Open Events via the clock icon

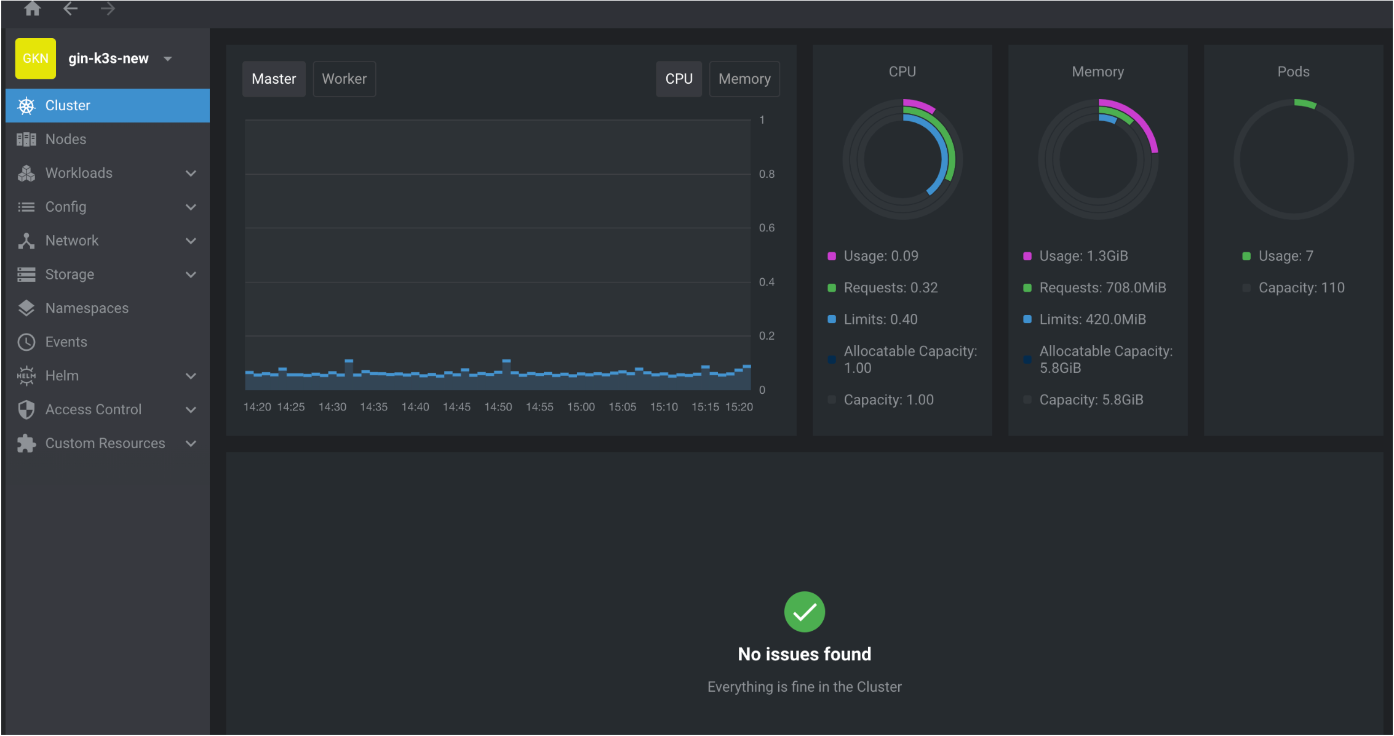[26, 342]
